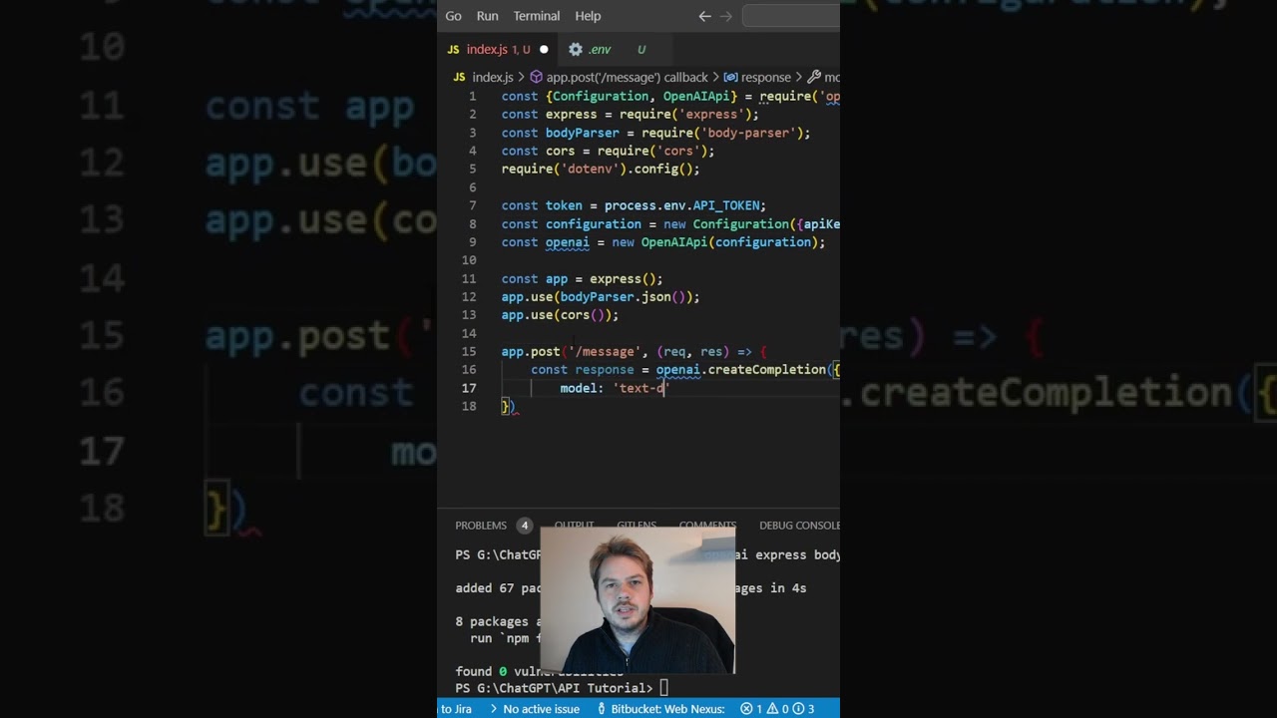This screenshot has height=718, width=1277.
Task: Open the Go menu
Action: click(x=454, y=16)
